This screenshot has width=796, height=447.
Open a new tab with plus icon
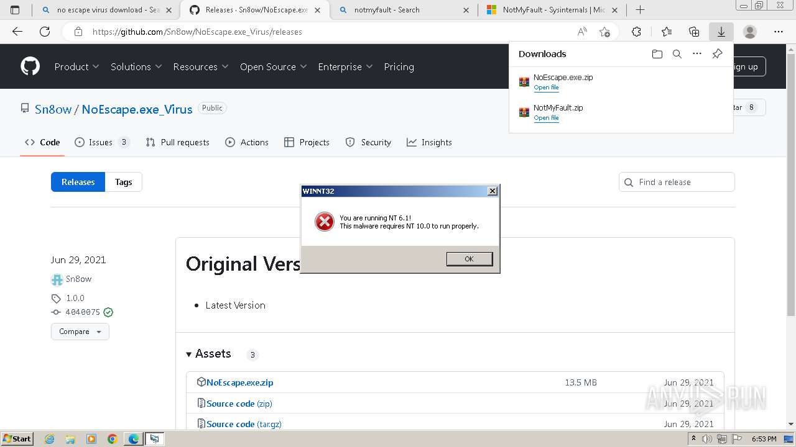click(640, 10)
